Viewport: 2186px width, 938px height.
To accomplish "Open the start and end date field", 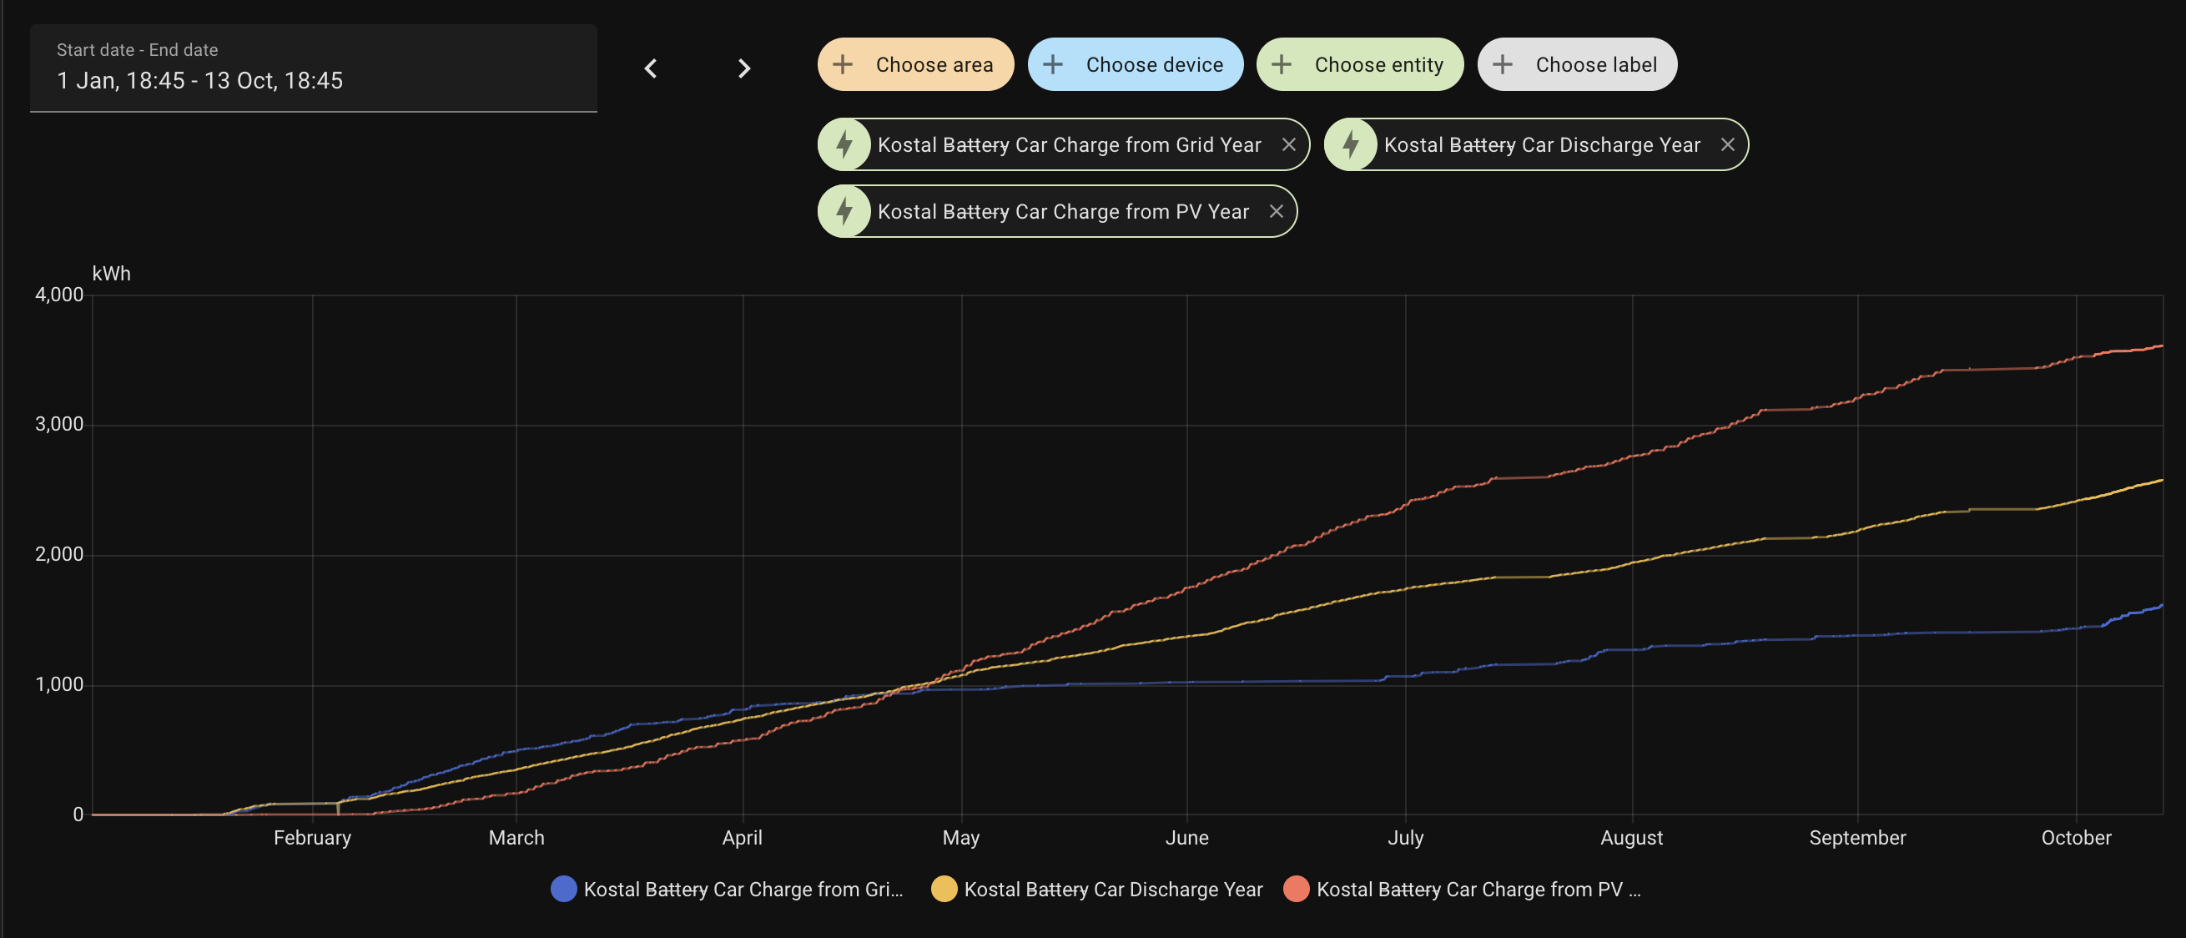I will tap(313, 68).
